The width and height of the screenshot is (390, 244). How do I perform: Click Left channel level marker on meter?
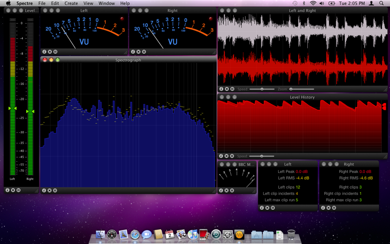[12, 108]
